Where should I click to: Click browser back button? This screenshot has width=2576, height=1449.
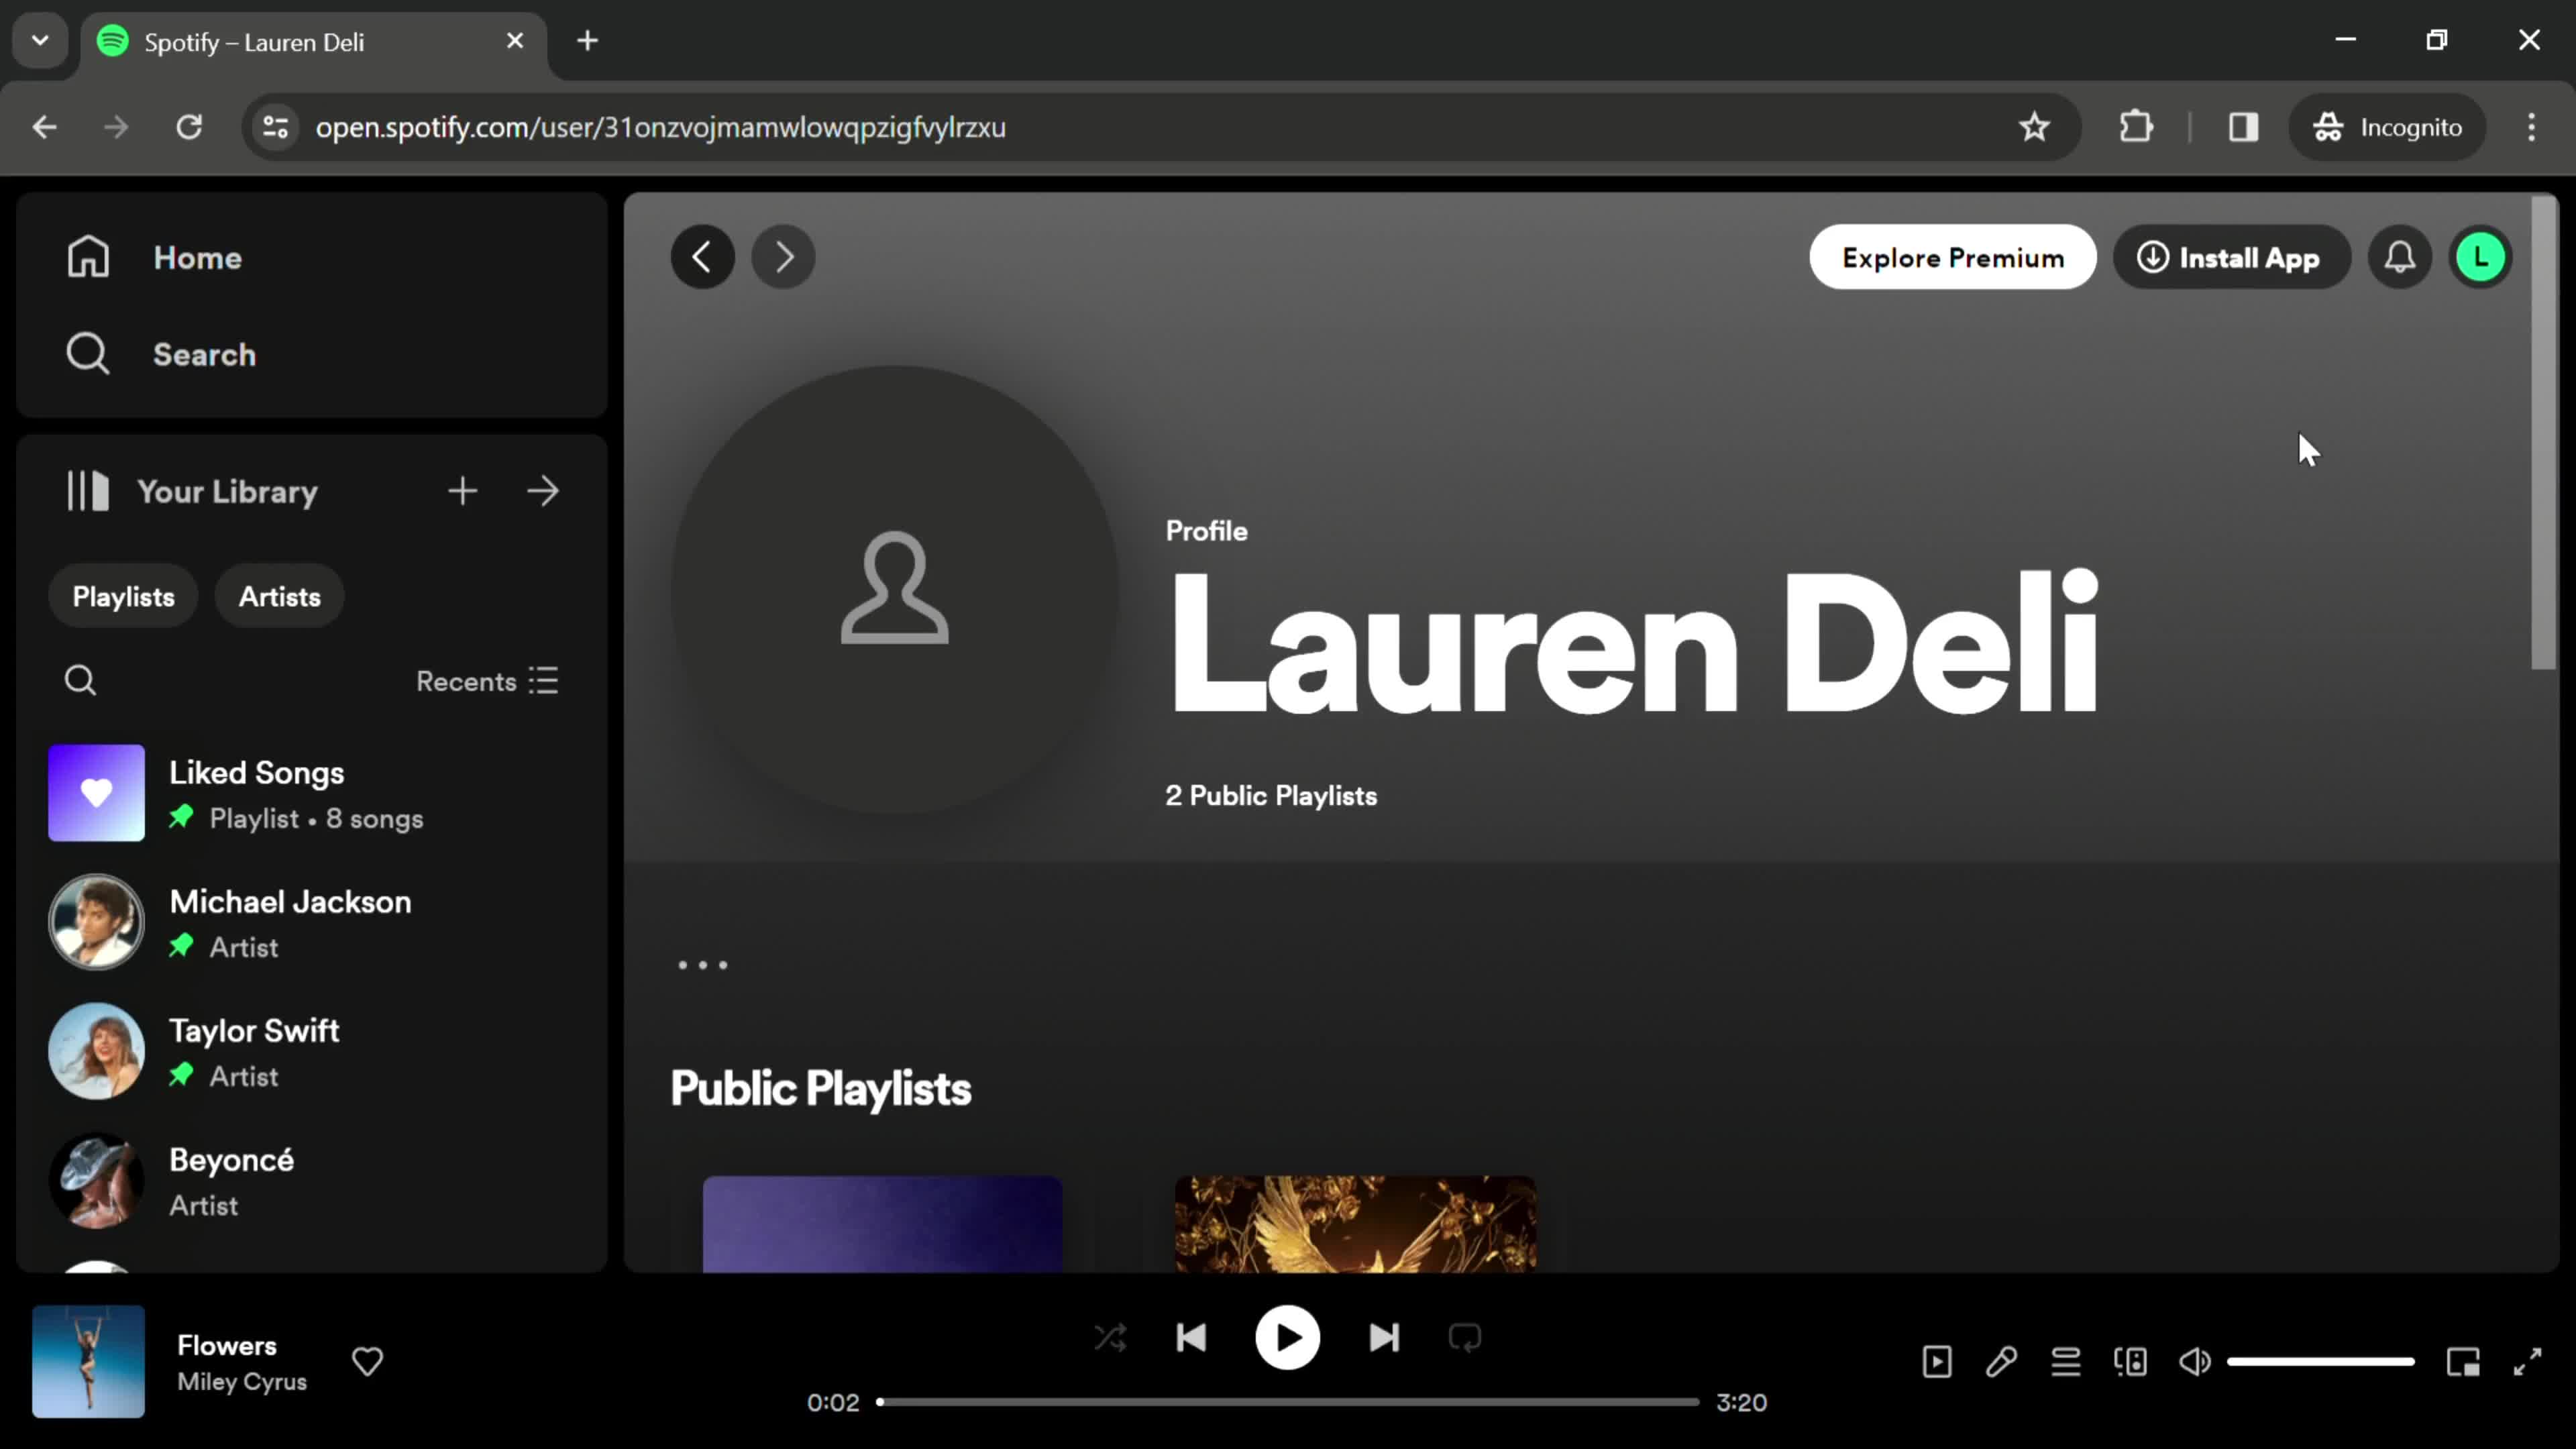pos(44,127)
